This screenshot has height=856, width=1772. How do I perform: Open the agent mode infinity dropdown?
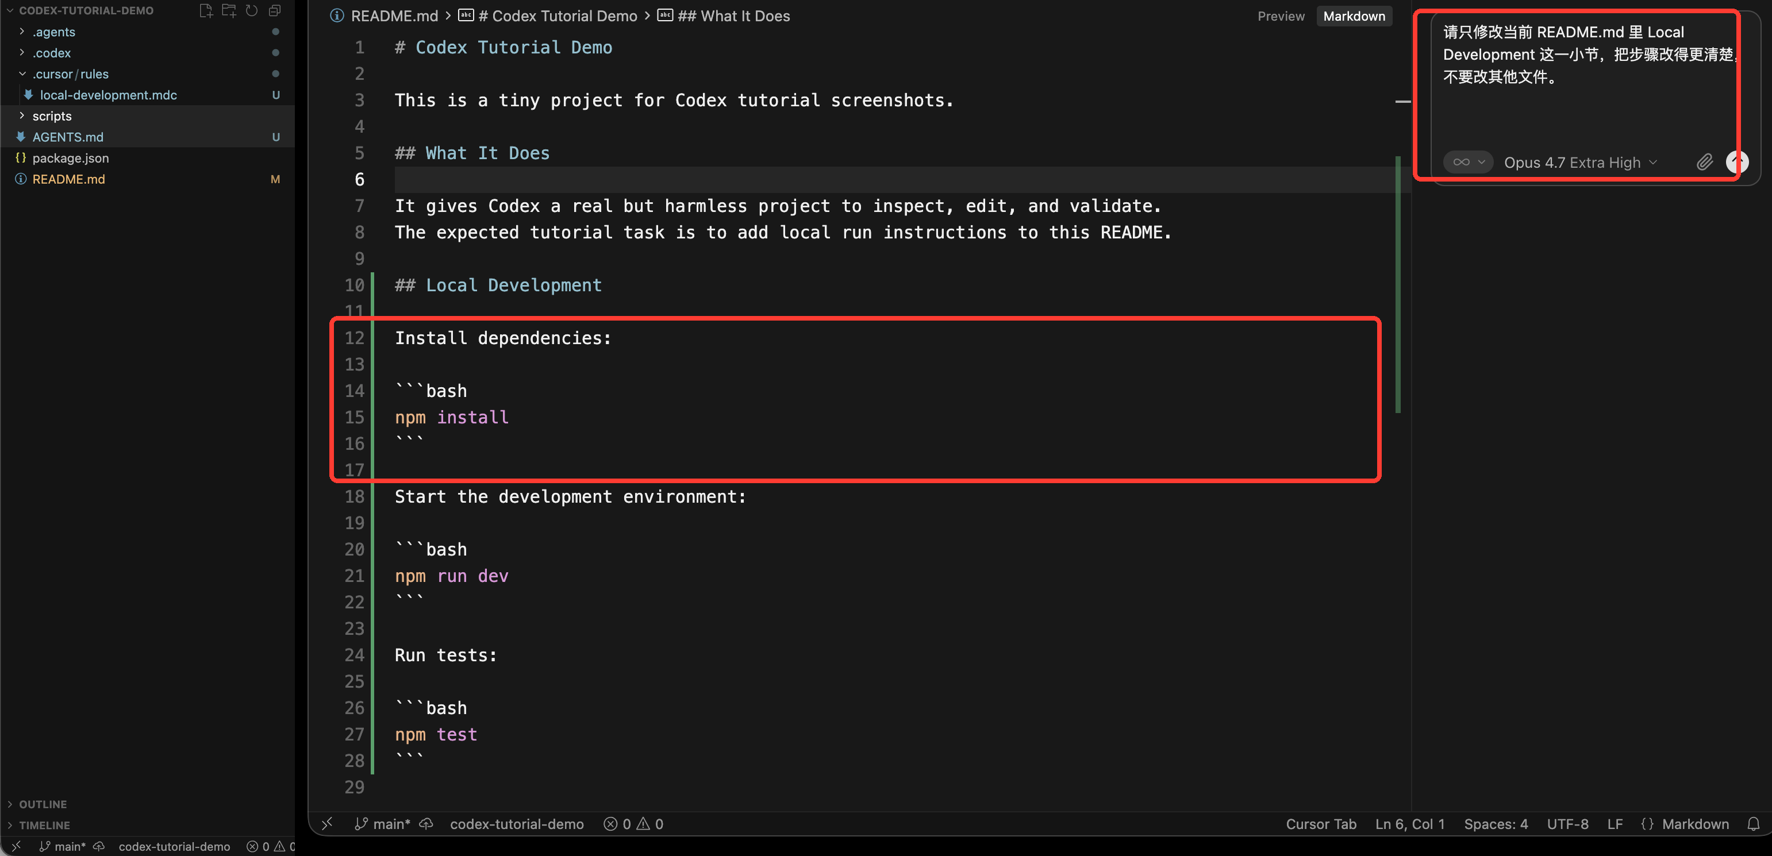point(1468,162)
